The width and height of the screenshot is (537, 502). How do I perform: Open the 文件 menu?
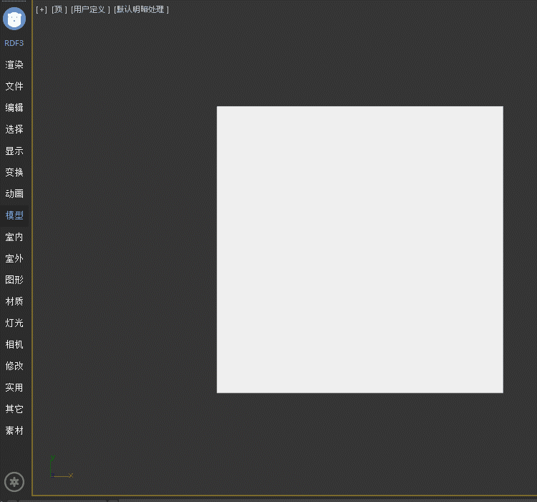tap(14, 86)
